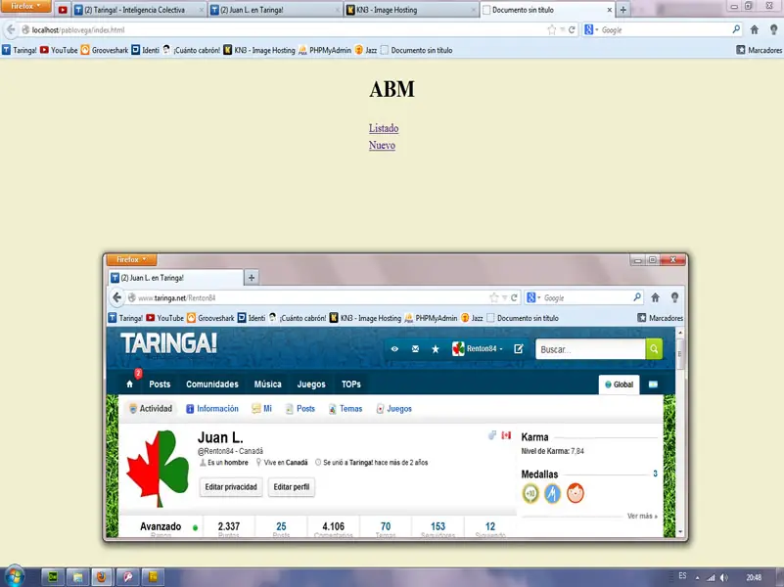Screen dimensions: 784x587
Task: Click the TARINGA! logo
Action: [x=168, y=343]
